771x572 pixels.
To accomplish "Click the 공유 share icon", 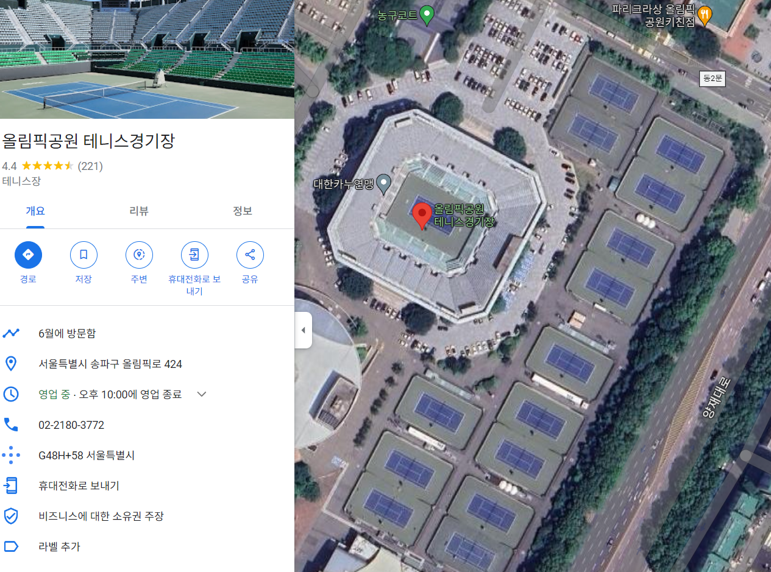I will pyautogui.click(x=250, y=255).
